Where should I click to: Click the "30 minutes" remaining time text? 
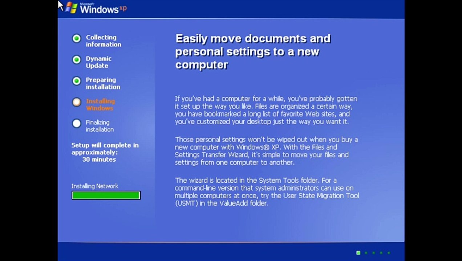tap(99, 159)
